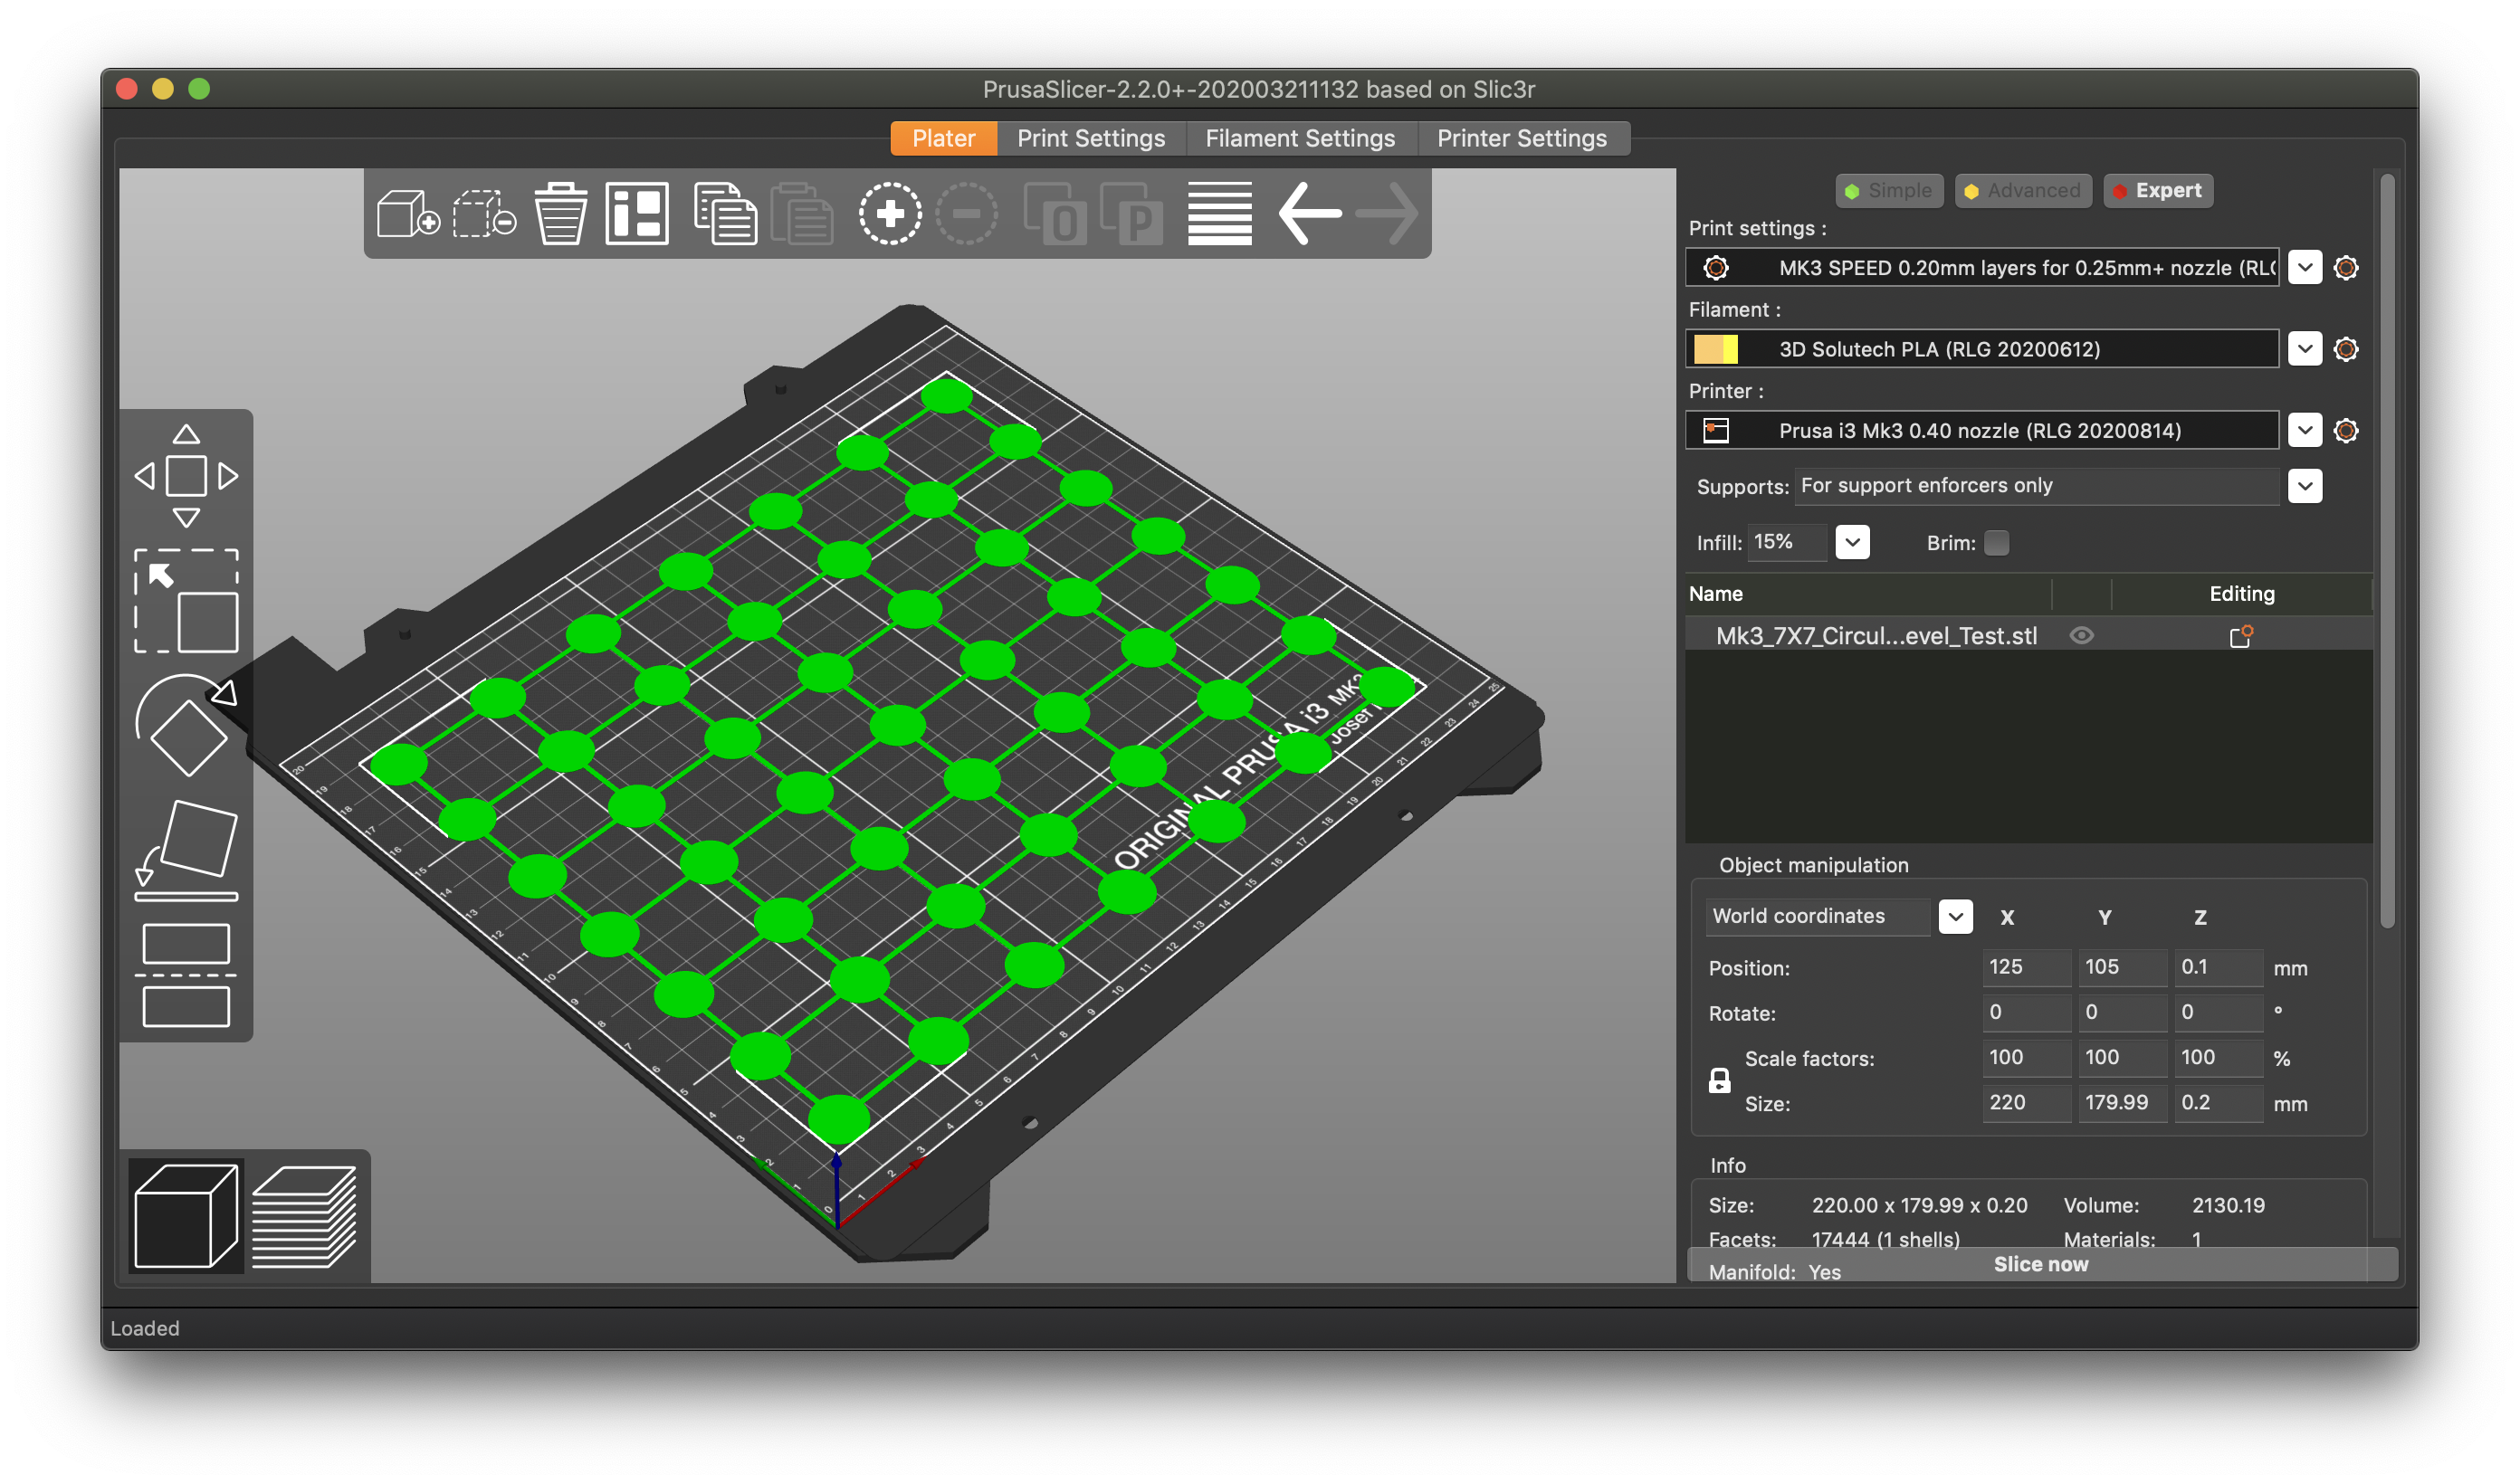Open the Printer Settings tab
This screenshot has height=1484, width=2520.
(1522, 138)
